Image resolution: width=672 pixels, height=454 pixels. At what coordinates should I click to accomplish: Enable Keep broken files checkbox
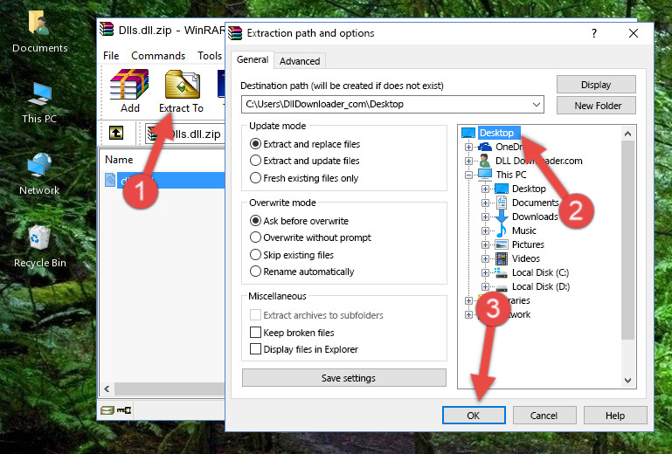(x=255, y=333)
